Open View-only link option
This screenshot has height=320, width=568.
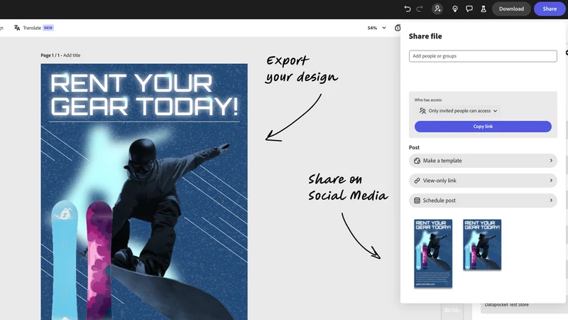pyautogui.click(x=483, y=181)
